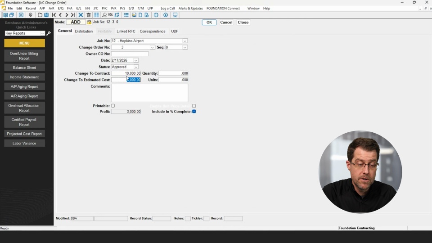Click the trash can delete icon

coord(89,15)
